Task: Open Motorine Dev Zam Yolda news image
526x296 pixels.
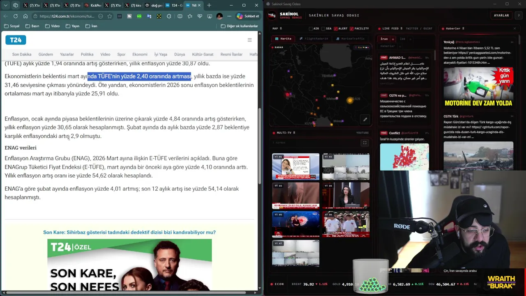Action: click(x=478, y=88)
